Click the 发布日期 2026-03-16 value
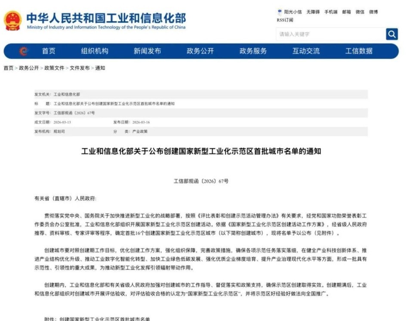Screen dimensions: 413x321 pyautogui.click(x=141, y=122)
